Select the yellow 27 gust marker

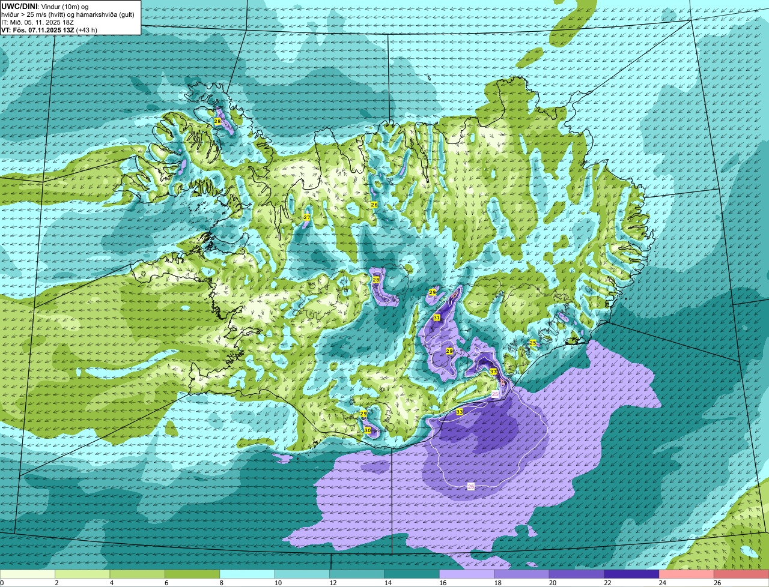pyautogui.click(x=307, y=217)
